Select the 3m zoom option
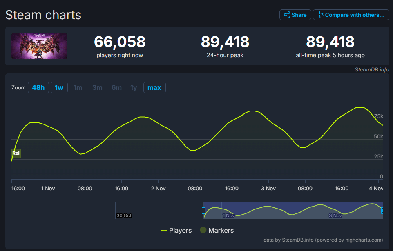Screen dimensions: 393x251 tap(97, 87)
